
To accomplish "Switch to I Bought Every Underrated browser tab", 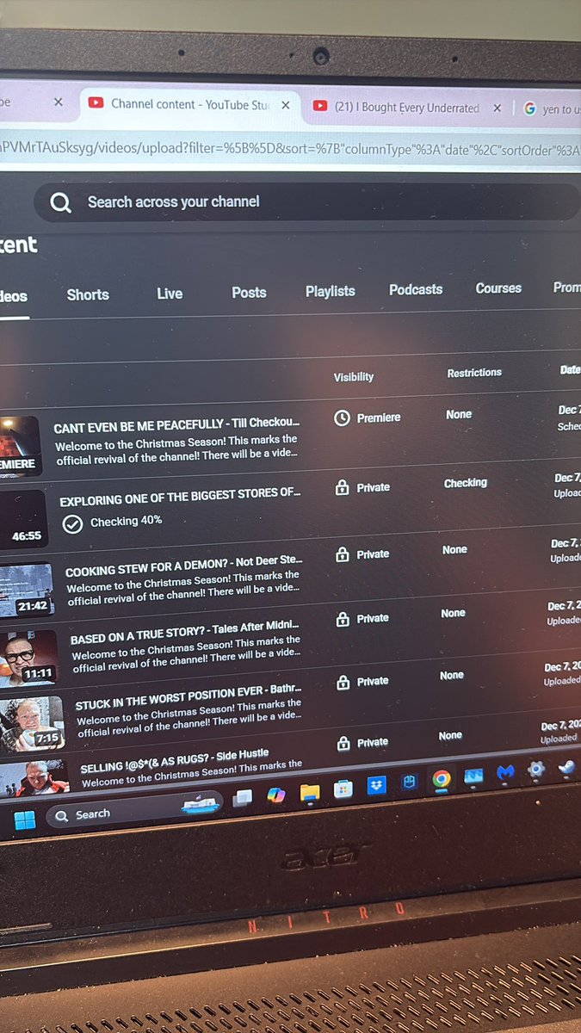I will tap(407, 108).
